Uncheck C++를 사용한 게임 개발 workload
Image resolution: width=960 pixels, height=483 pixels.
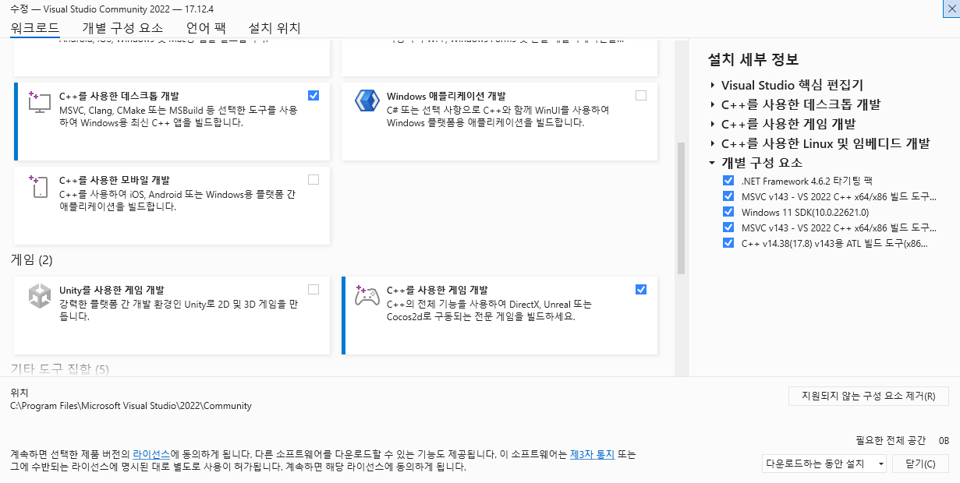click(x=641, y=289)
